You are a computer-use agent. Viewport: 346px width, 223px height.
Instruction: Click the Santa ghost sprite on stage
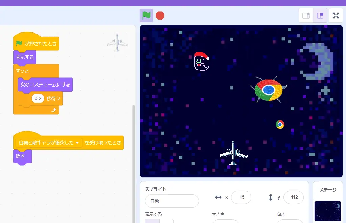(201, 62)
